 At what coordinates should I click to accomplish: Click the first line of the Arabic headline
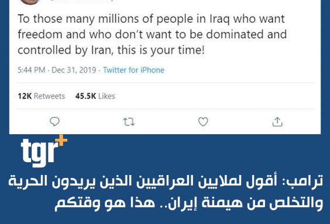(166, 181)
